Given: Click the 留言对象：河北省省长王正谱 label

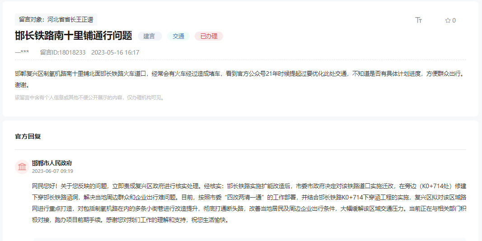Looking at the screenshot, I should click(x=56, y=20).
